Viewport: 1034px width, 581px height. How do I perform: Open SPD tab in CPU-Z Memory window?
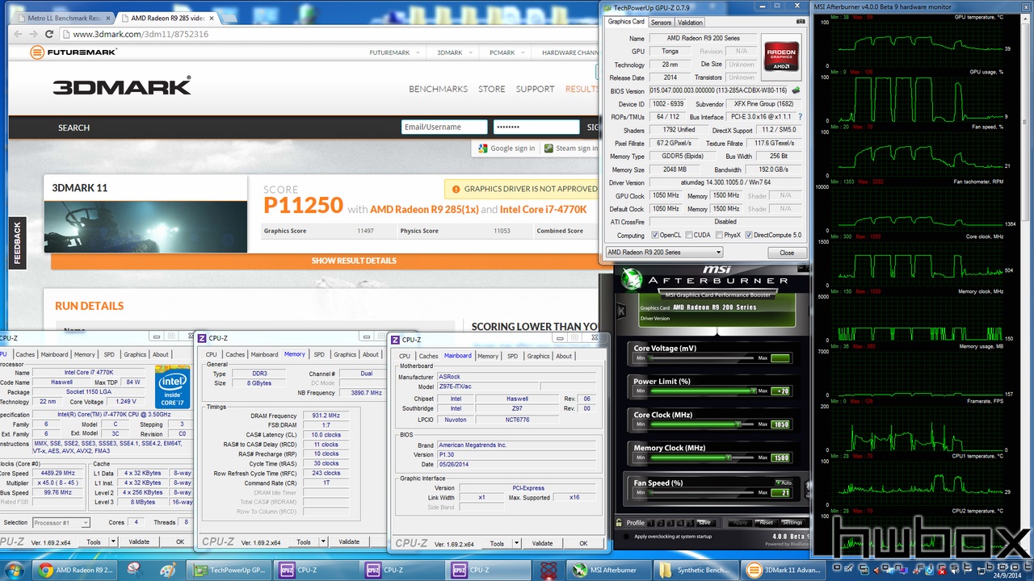click(x=319, y=354)
